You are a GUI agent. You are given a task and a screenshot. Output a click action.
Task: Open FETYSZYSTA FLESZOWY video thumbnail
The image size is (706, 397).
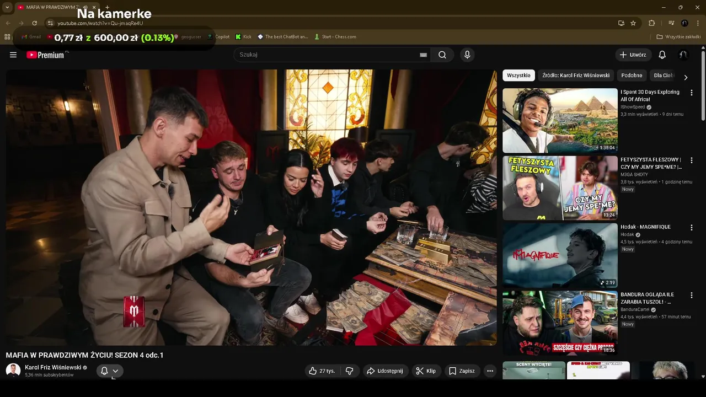(560, 188)
